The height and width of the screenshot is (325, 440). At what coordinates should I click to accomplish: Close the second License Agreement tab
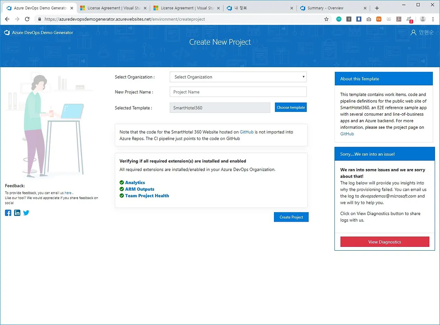218,8
